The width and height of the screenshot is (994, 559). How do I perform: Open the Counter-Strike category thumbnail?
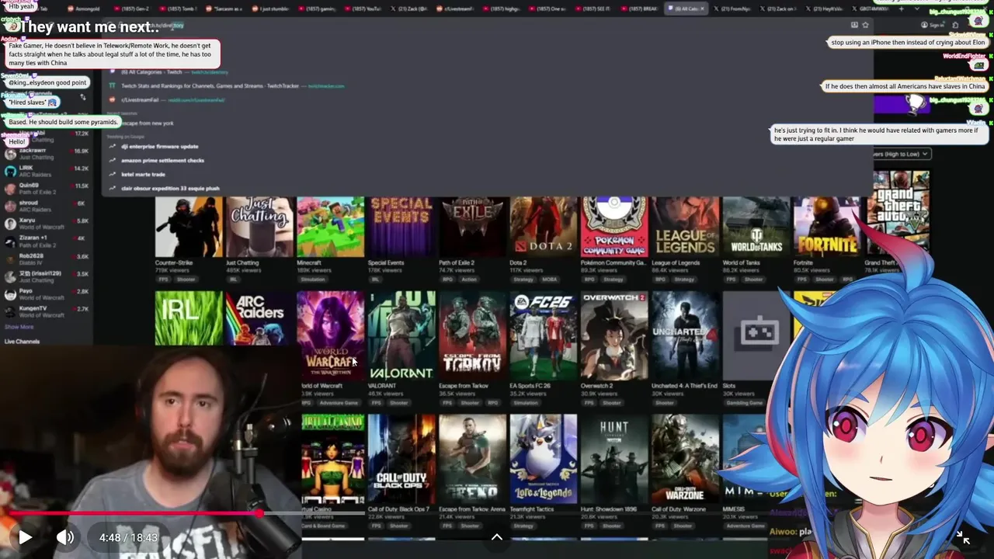point(189,227)
